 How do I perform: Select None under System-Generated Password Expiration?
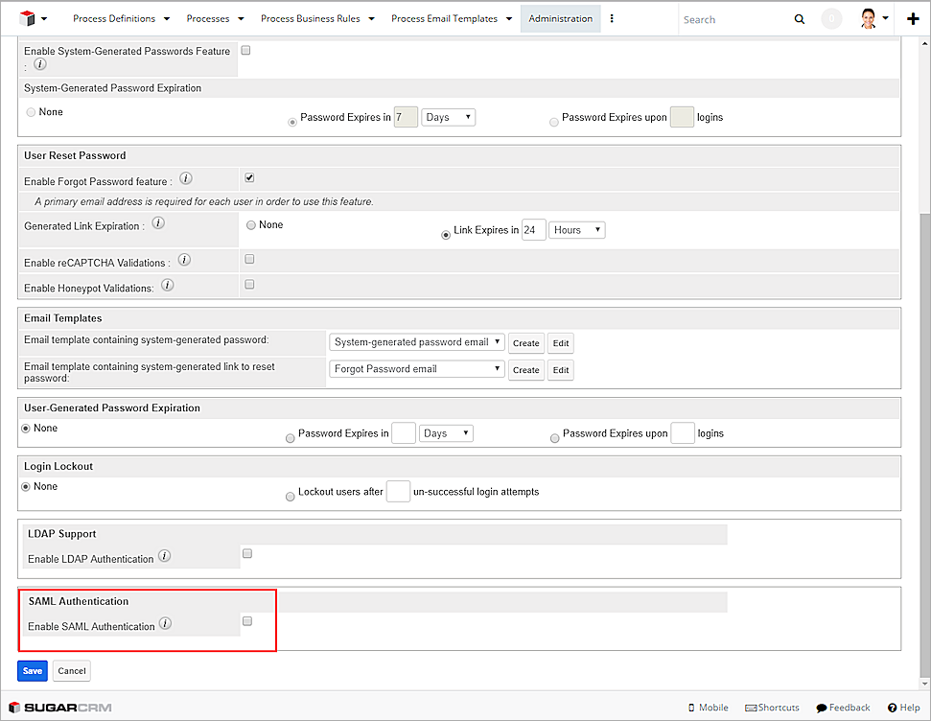31,112
